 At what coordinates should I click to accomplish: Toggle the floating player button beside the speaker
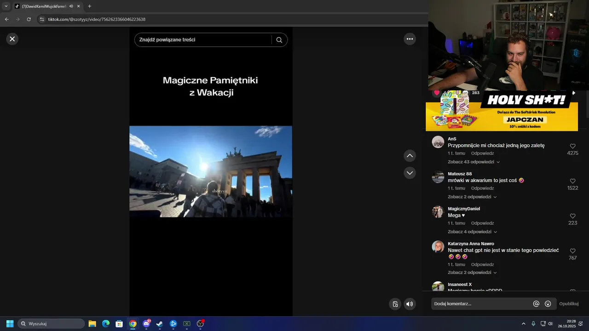[395, 304]
